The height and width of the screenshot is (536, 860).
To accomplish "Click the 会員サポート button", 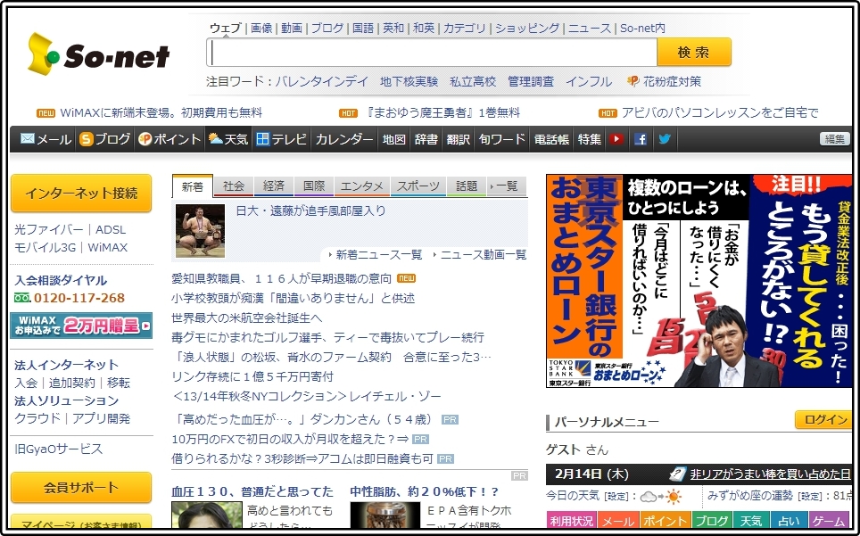I will click(81, 487).
